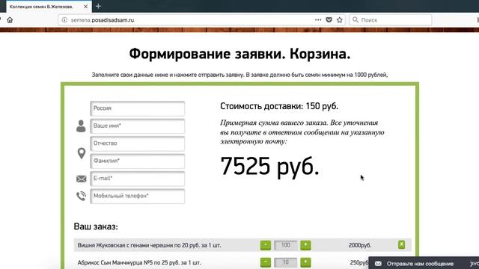The image size is (479, 269).
Task: Click the Заполните свои данные instruction line
Action: (x=239, y=75)
